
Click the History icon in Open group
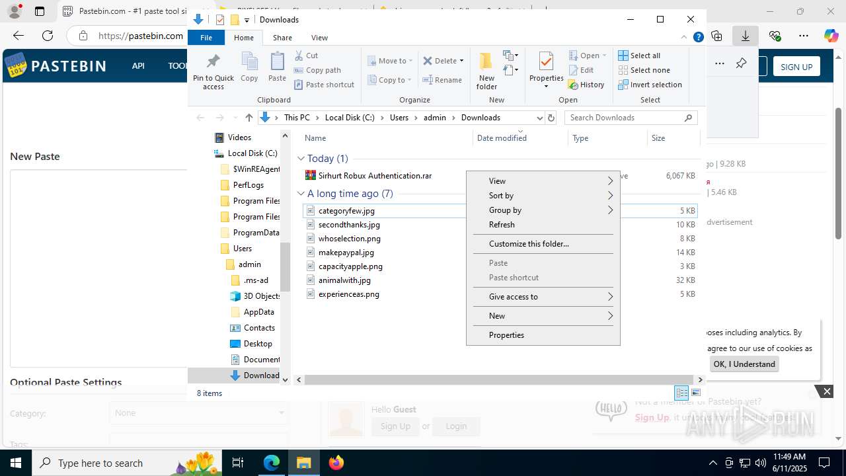tap(574, 85)
